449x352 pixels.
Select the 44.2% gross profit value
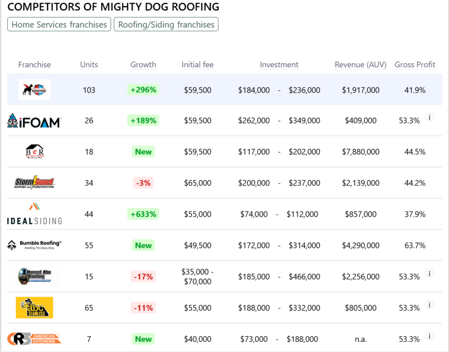(415, 183)
